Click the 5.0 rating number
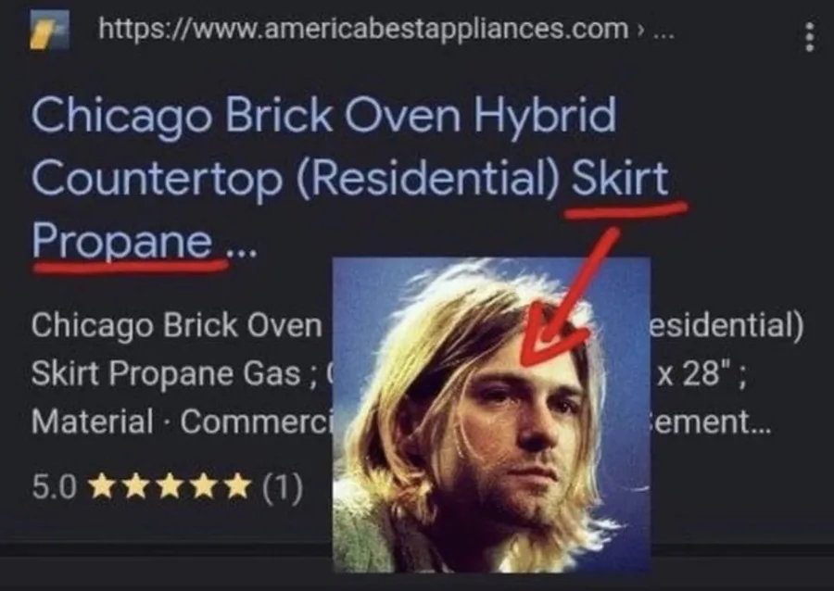Screen dimensions: 834x591 point(55,487)
